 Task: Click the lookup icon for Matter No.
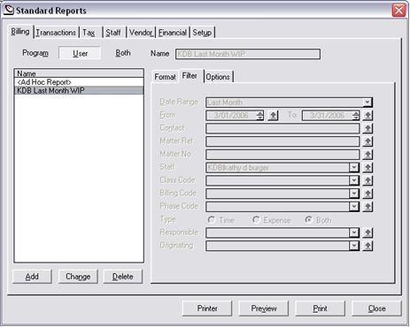tap(367, 155)
